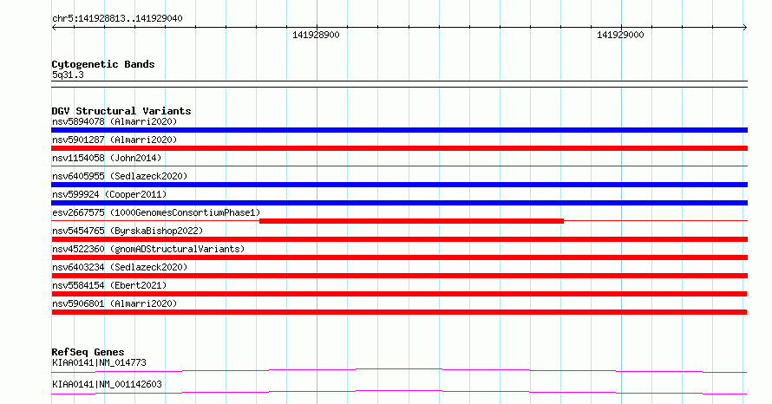Open variant nsv5906801 (Almarri2020) label
Screen dimensions: 772x404
click(114, 303)
